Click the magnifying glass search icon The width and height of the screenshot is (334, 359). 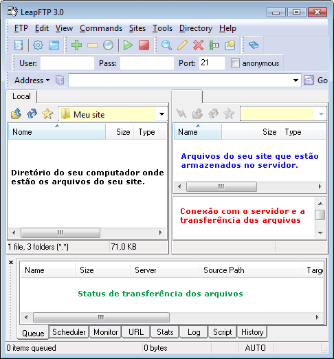pos(166,45)
